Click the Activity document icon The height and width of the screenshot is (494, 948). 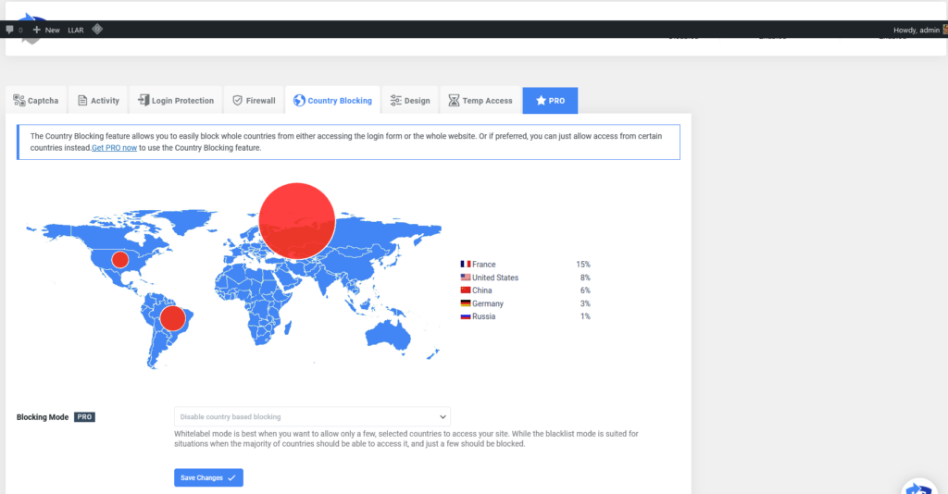pos(82,100)
